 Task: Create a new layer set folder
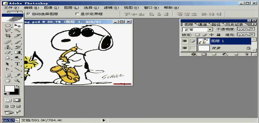(x=214, y=54)
